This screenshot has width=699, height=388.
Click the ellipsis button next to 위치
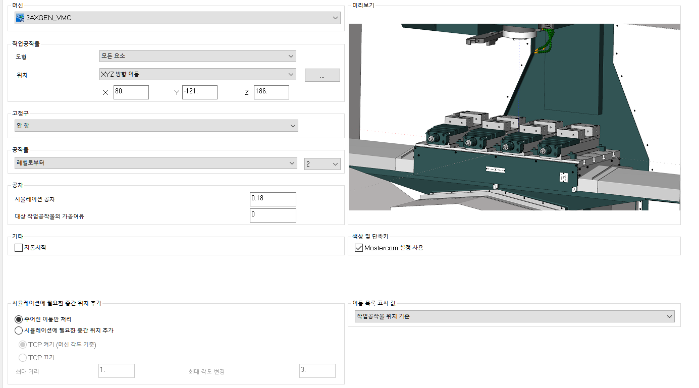[322, 75]
